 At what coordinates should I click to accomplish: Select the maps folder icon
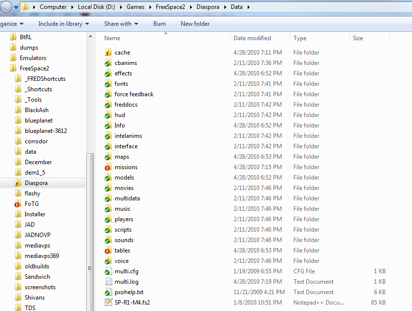(108, 157)
